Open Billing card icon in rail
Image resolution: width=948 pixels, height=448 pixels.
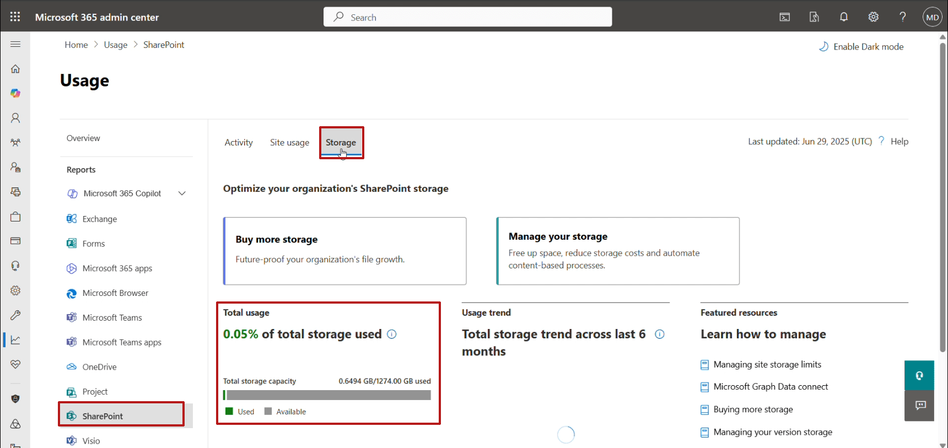(x=15, y=241)
